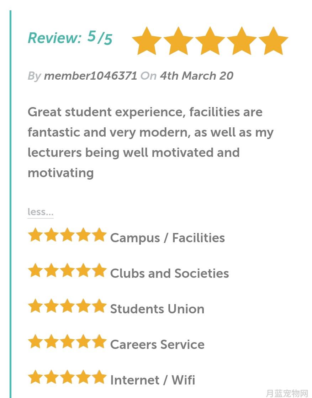Click the first large star in review rating
Screen dimensions: 312x398
tap(147, 41)
